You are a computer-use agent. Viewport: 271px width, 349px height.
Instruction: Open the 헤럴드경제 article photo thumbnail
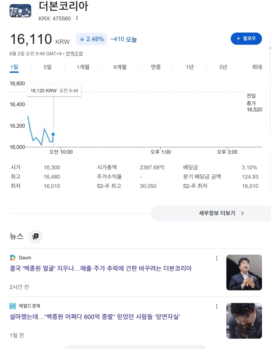244,321
